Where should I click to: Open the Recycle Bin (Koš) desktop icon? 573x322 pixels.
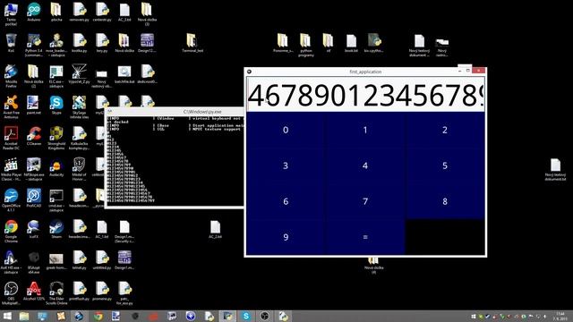click(x=11, y=43)
